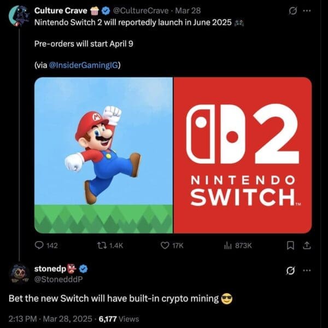The width and height of the screenshot is (328, 328).
Task: Click the share icon on the post
Action: coord(306,246)
